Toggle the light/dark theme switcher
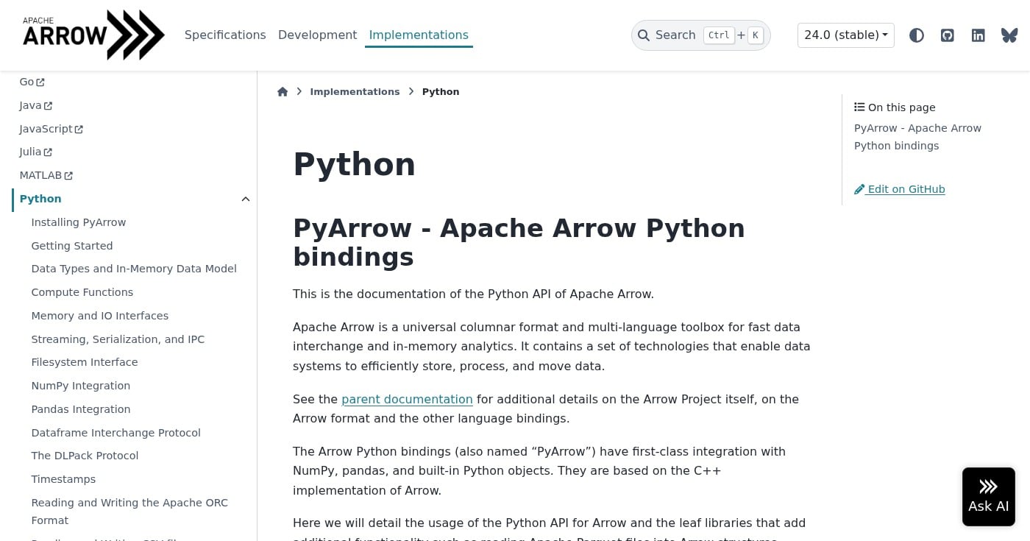This screenshot has width=1030, height=541. point(917,35)
